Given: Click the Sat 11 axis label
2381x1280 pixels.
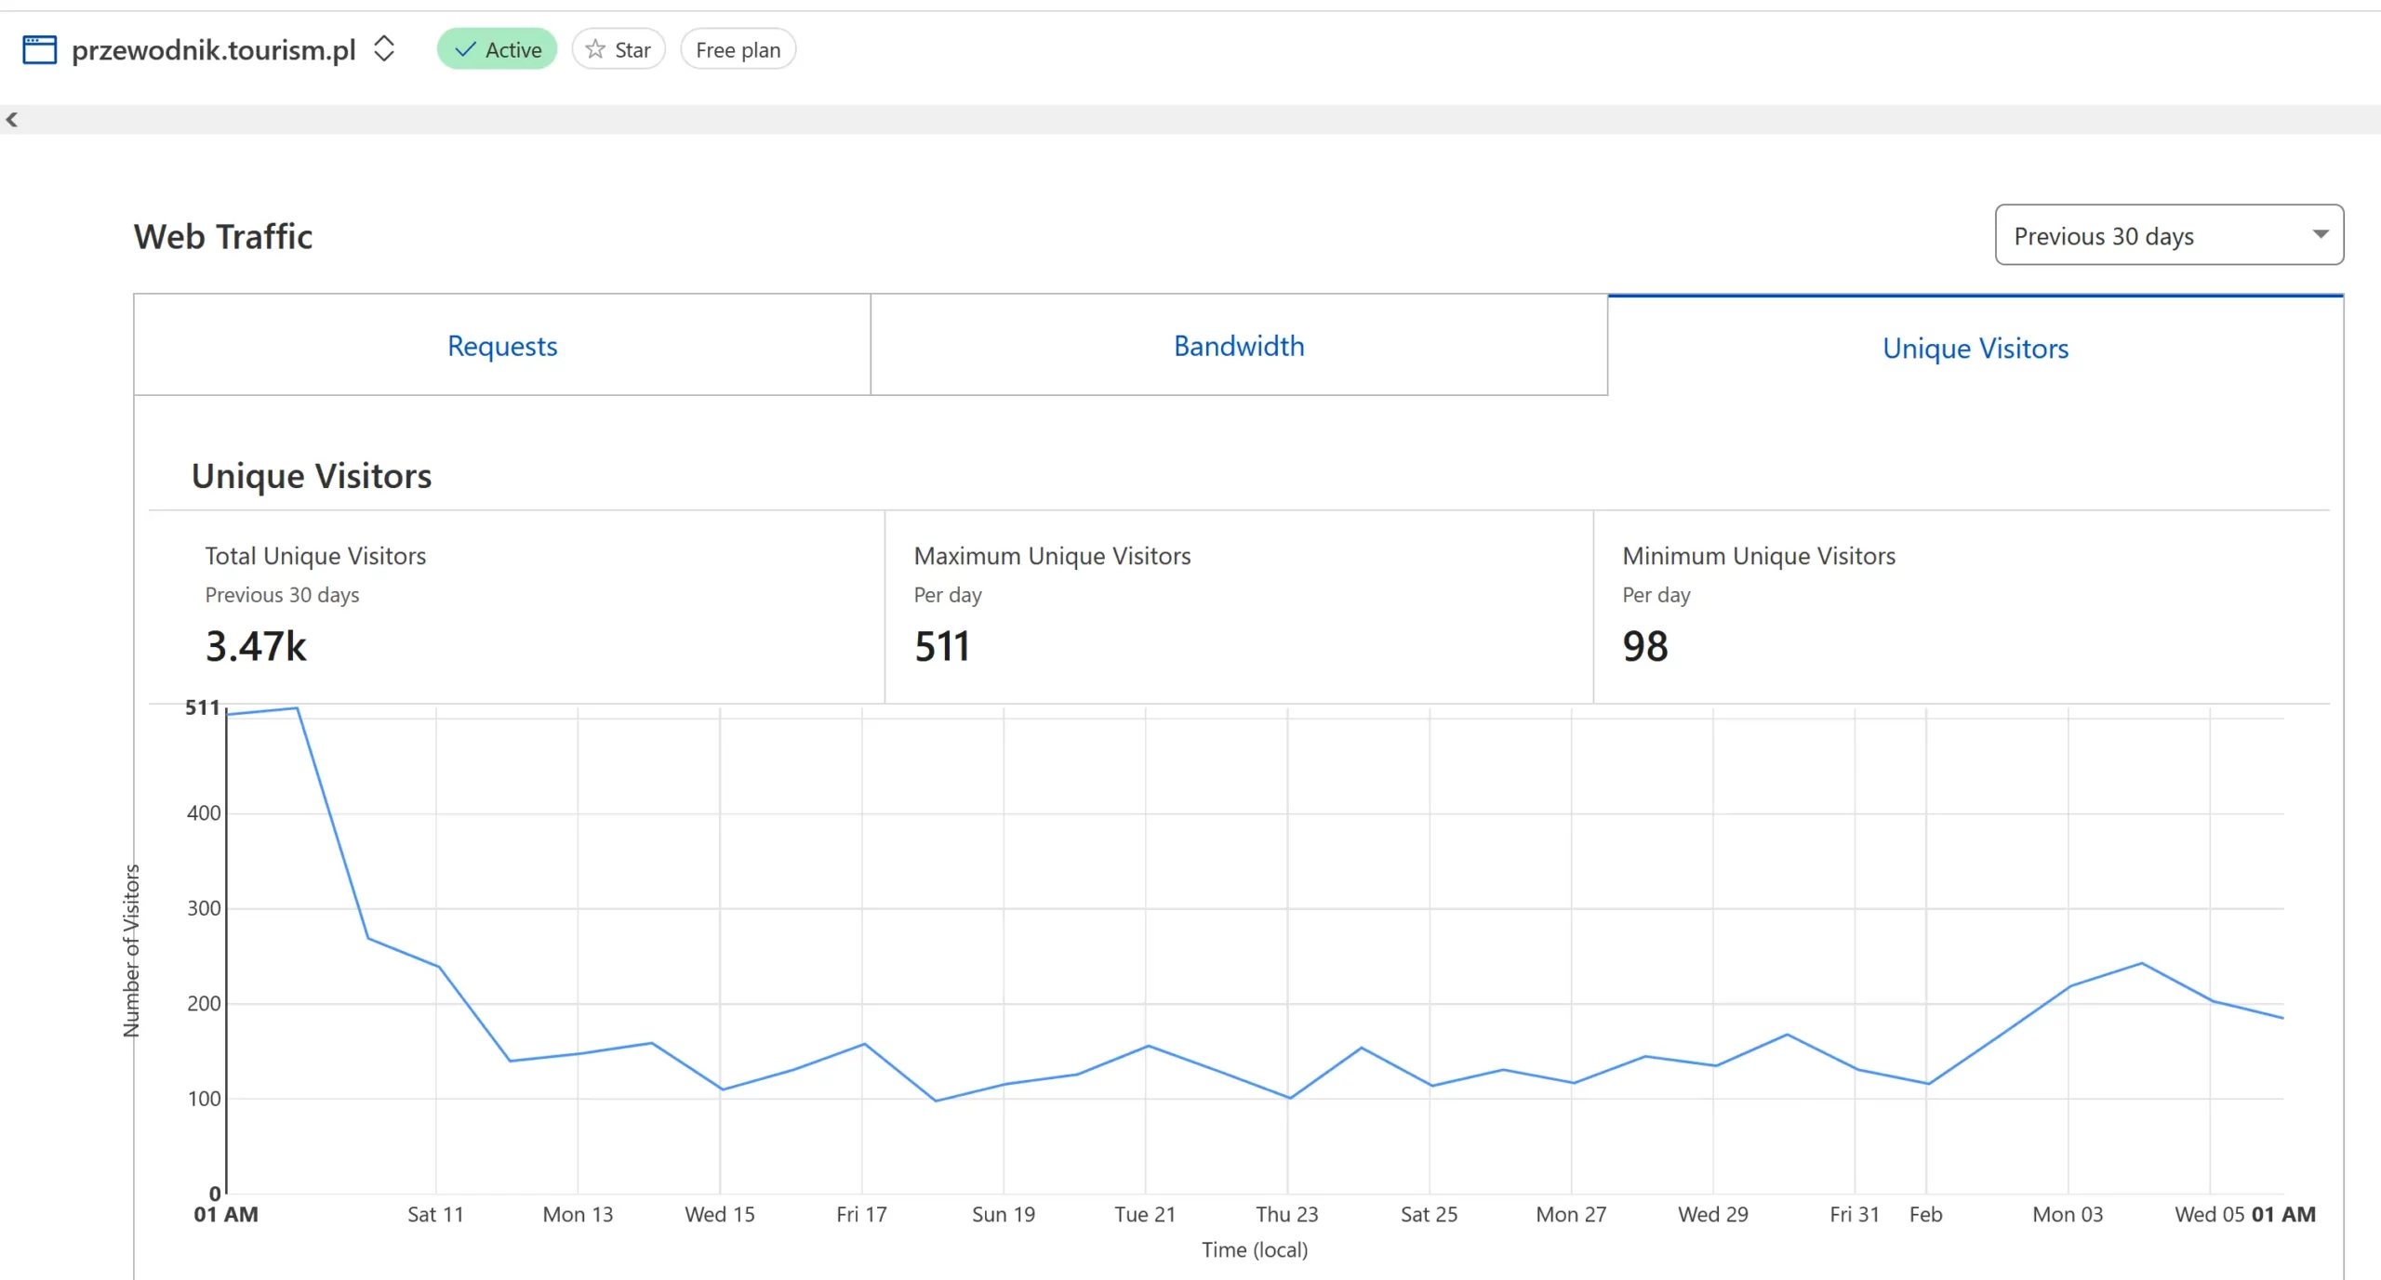Looking at the screenshot, I should point(435,1214).
